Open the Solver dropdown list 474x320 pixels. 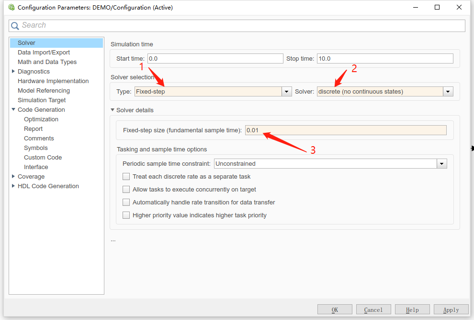point(448,92)
